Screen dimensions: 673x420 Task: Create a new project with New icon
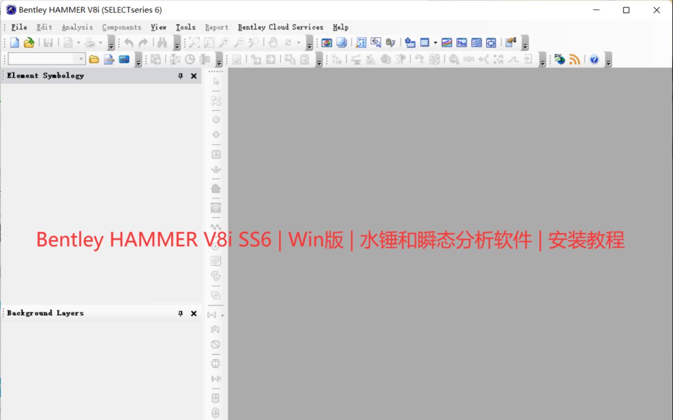click(x=14, y=42)
